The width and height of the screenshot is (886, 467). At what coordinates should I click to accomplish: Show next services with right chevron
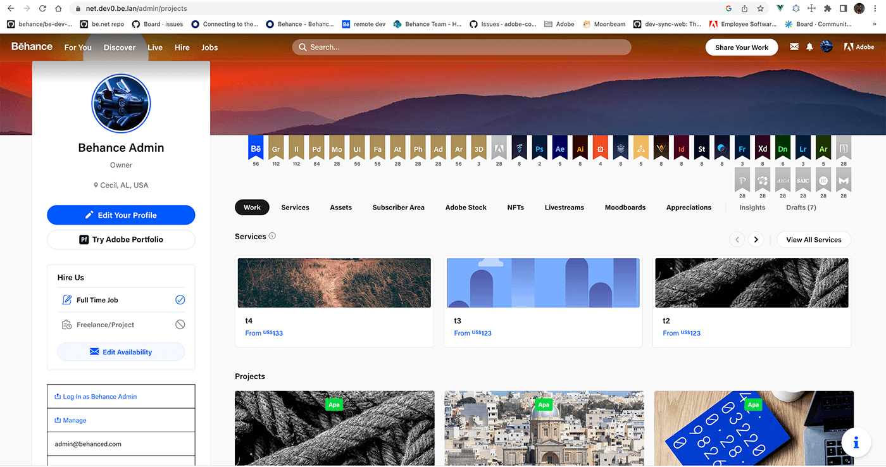point(756,240)
